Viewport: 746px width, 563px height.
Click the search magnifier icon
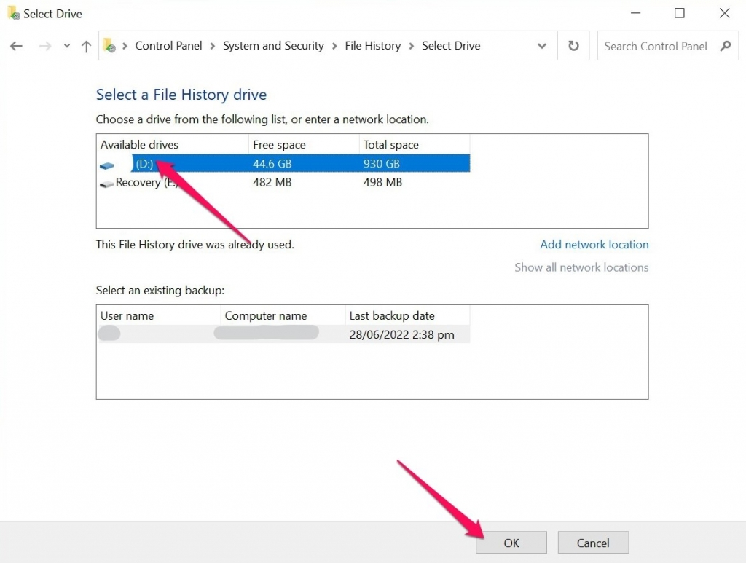click(x=726, y=45)
